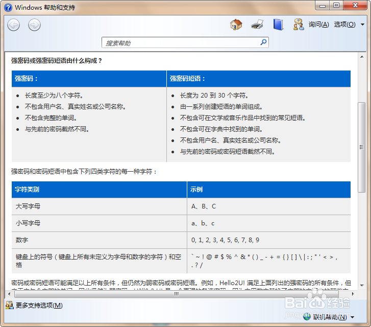Open Help and Support home page icon

pos(236,25)
